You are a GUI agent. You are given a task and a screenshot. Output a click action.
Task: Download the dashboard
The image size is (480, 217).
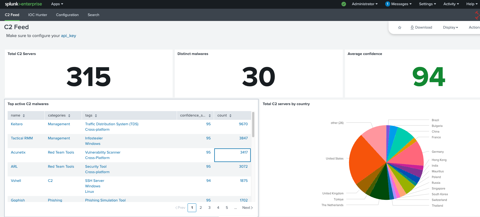421,27
